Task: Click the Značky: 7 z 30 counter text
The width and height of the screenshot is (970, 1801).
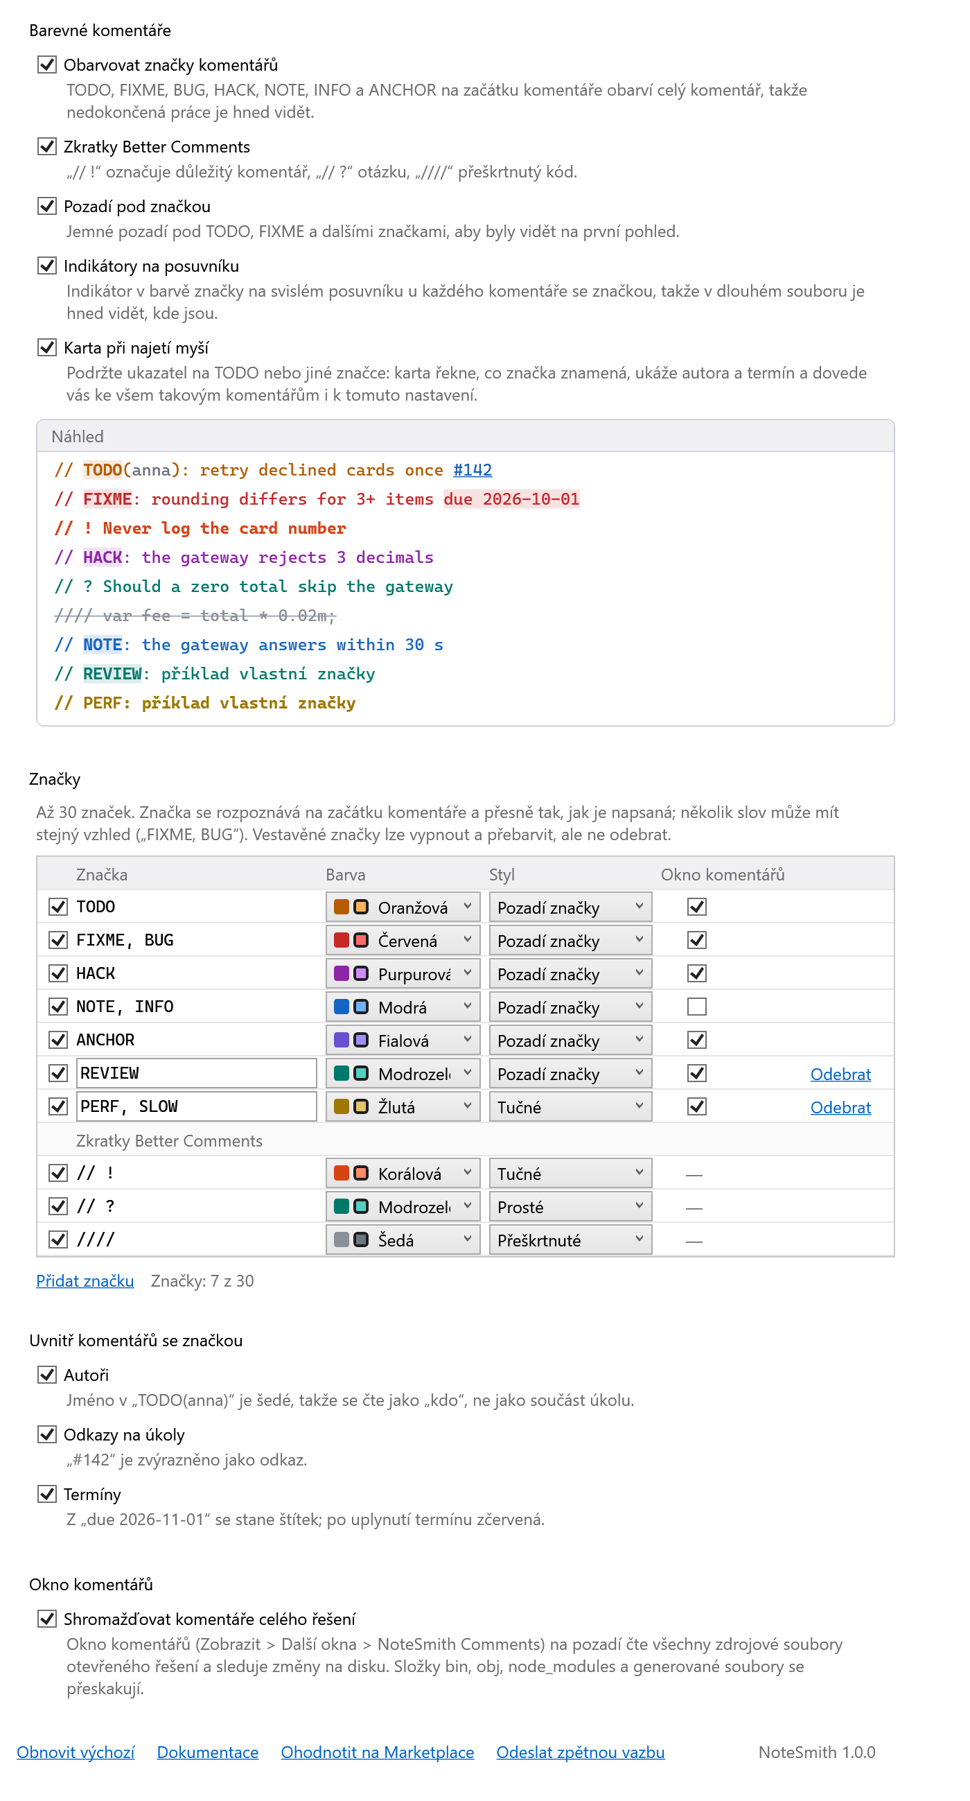Action: 203,1281
